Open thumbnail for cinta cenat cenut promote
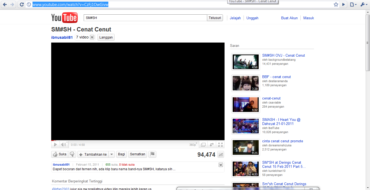This screenshot has height=190, width=370. coord(246,147)
